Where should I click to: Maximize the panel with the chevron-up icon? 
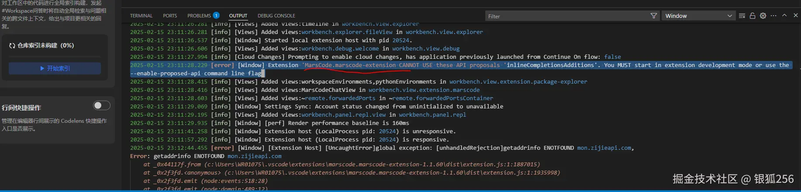(784, 15)
